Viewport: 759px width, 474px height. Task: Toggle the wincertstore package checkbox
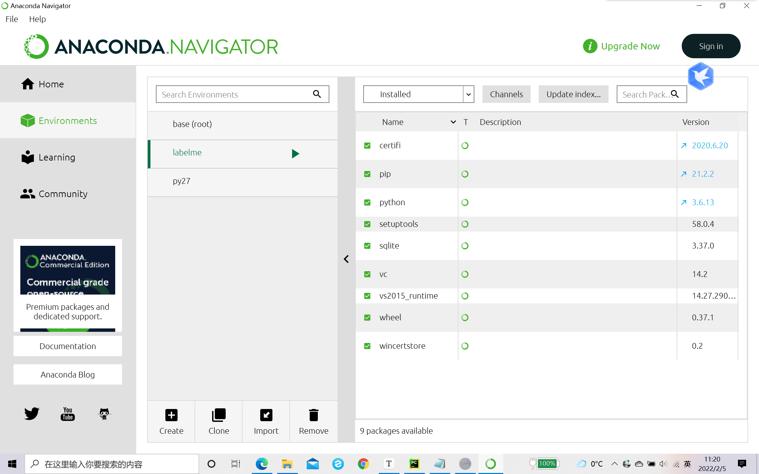(367, 346)
